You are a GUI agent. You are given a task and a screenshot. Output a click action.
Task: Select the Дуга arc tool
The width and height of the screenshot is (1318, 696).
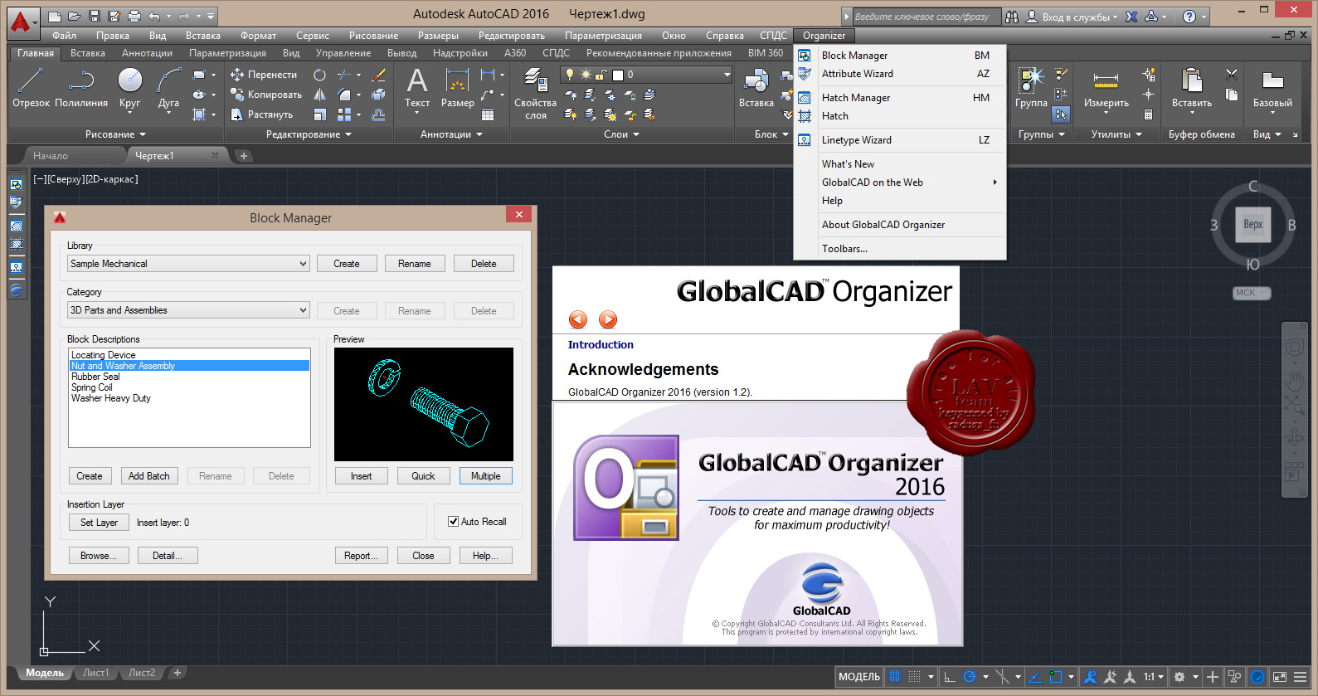click(168, 87)
